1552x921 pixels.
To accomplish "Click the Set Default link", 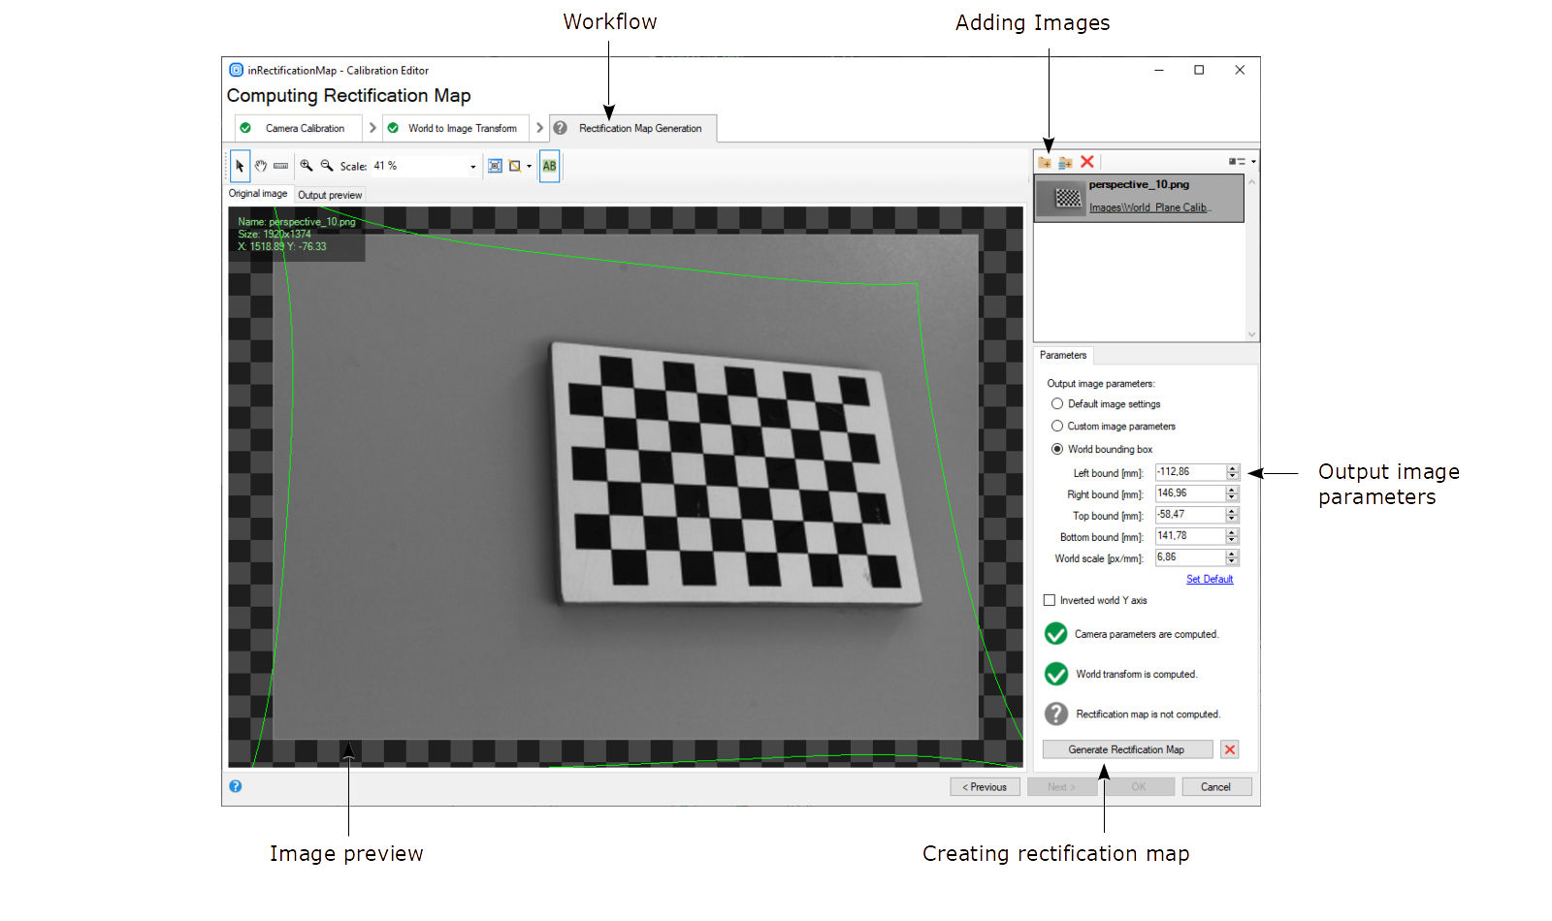I will pos(1210,580).
